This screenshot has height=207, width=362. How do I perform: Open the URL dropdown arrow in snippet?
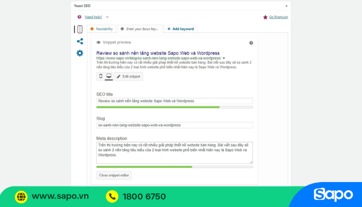[x=224, y=58]
